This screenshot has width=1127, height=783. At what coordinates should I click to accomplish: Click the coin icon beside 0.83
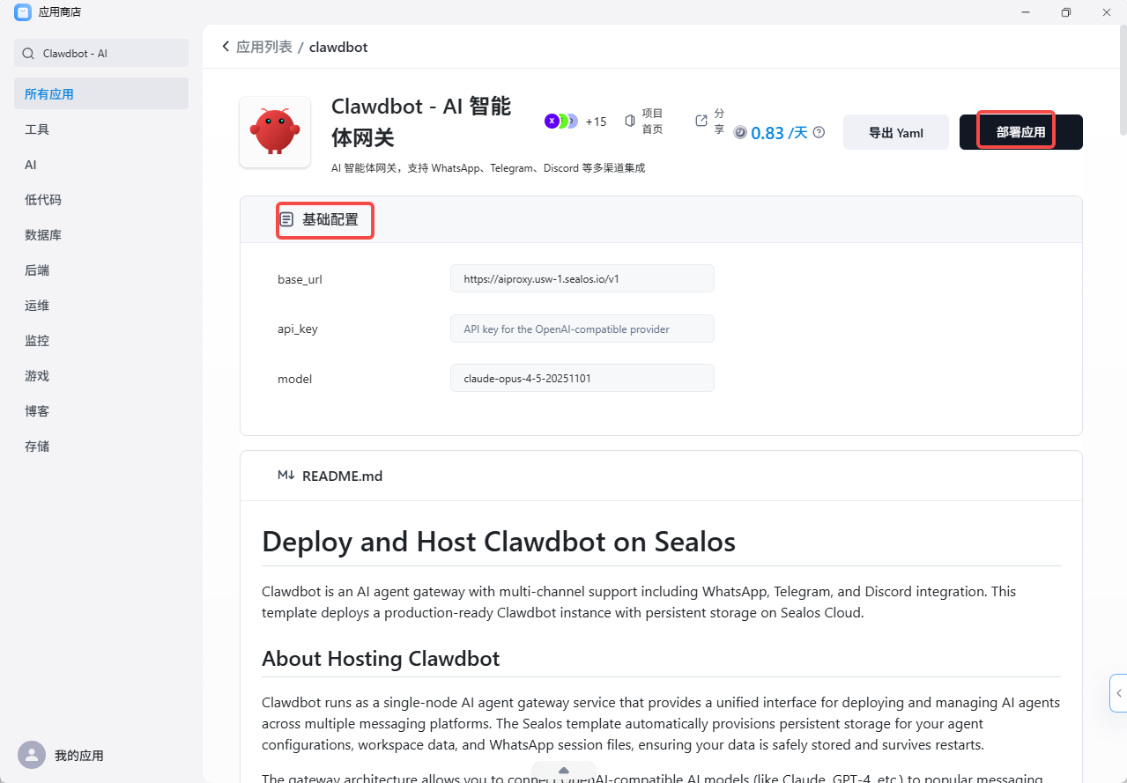tap(740, 132)
